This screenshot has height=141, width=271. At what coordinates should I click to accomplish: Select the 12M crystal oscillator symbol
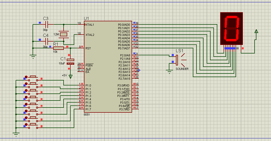point(64,35)
